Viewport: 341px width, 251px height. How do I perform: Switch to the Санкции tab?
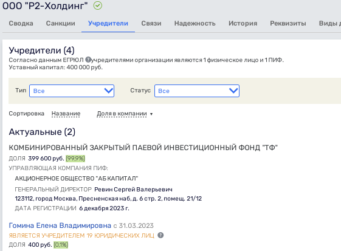tap(60, 23)
